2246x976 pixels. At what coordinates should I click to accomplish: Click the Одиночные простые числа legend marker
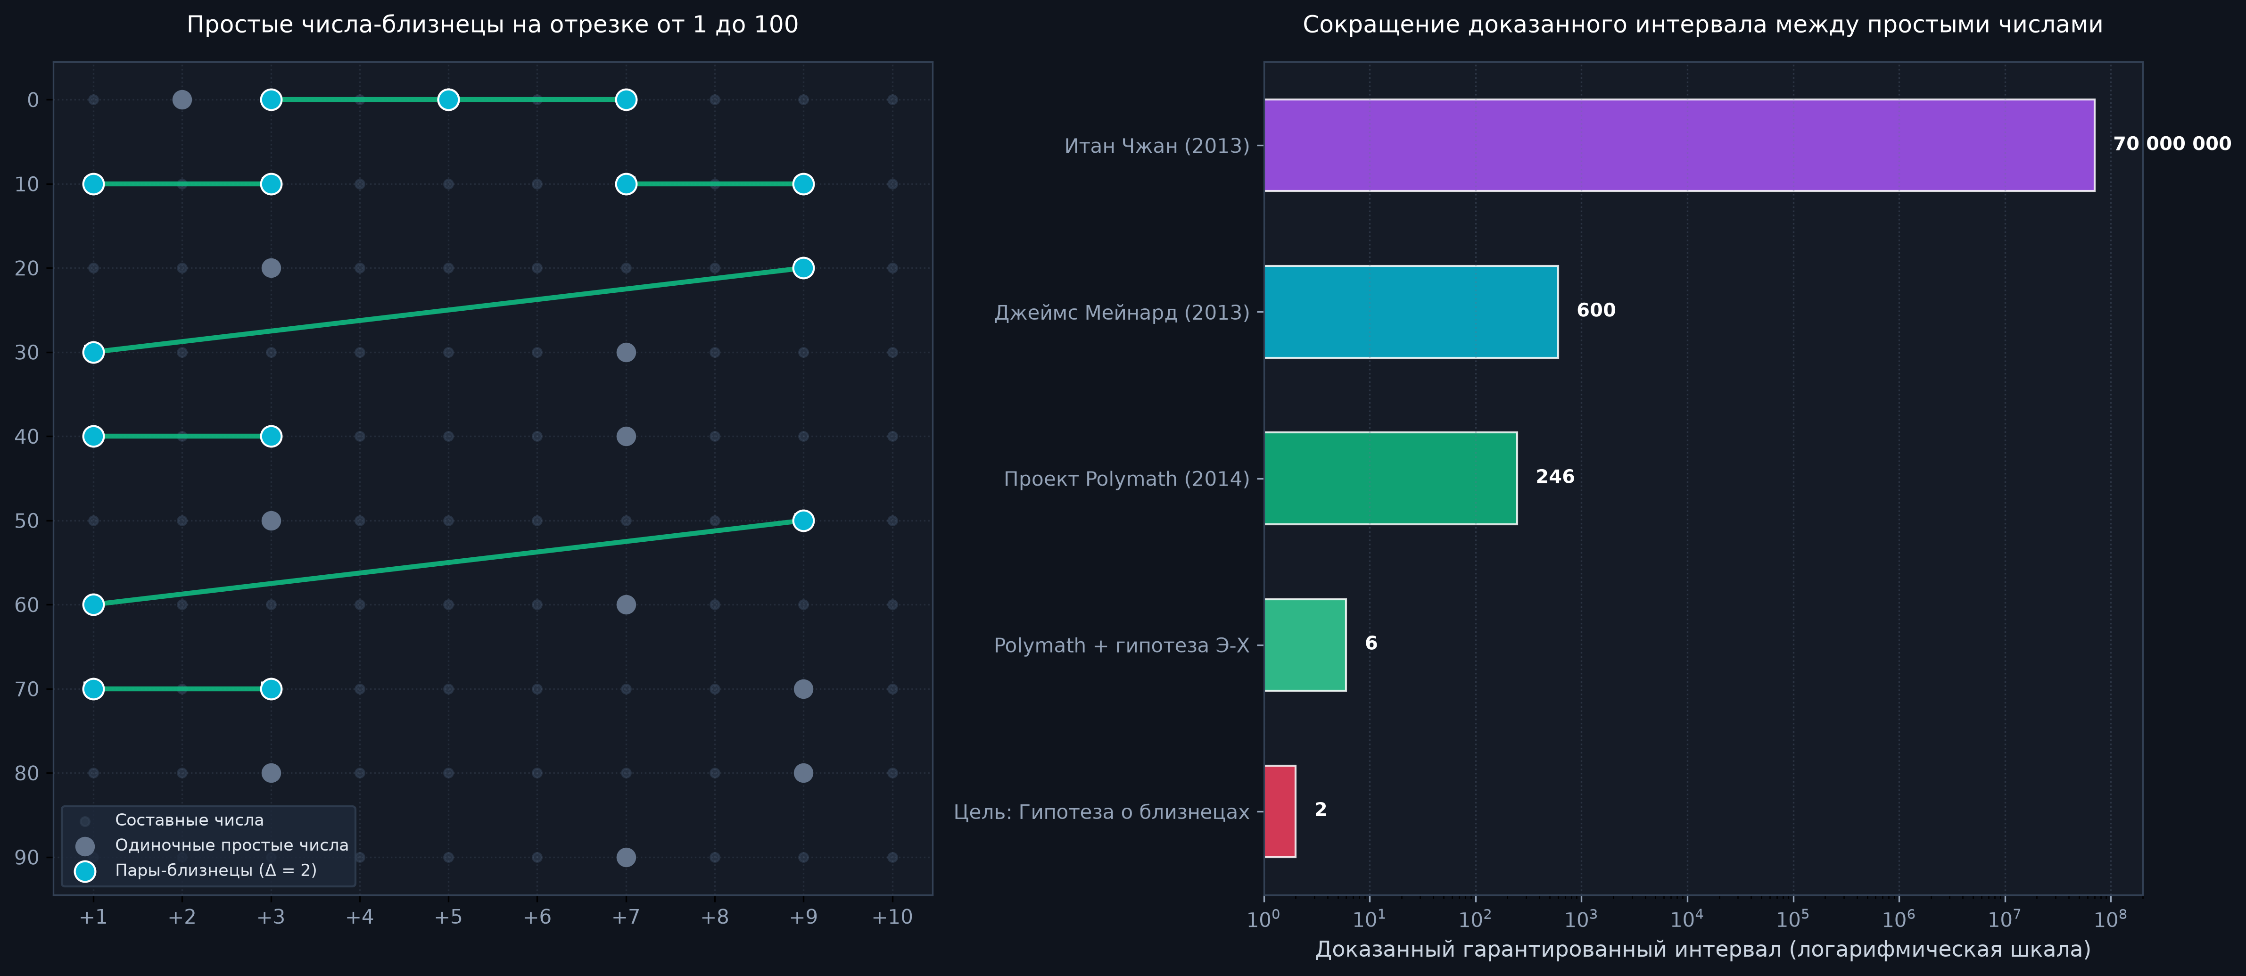(x=84, y=845)
